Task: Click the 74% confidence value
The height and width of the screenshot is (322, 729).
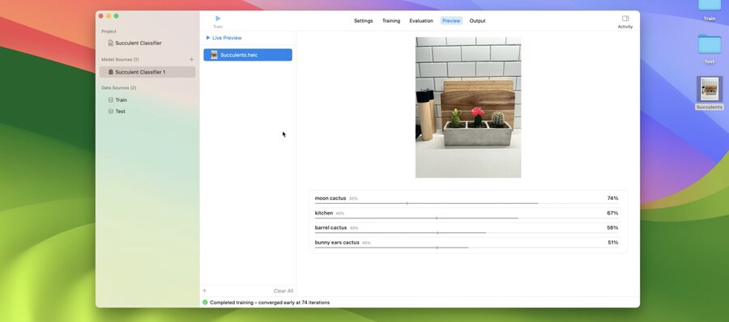Action: 612,198
